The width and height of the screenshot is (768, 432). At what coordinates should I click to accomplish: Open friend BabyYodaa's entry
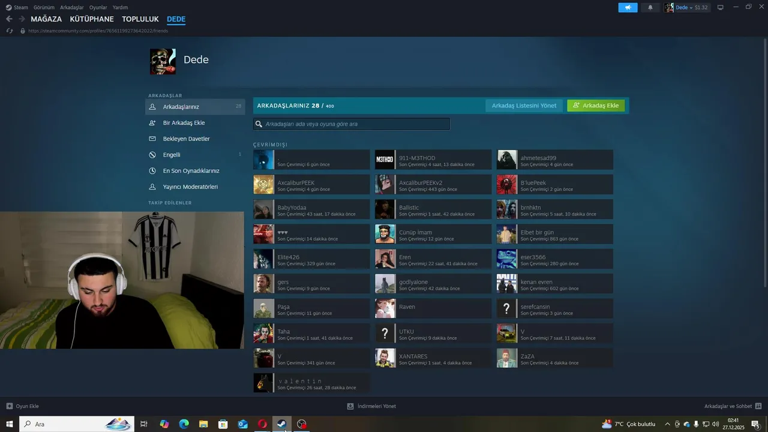click(311, 209)
